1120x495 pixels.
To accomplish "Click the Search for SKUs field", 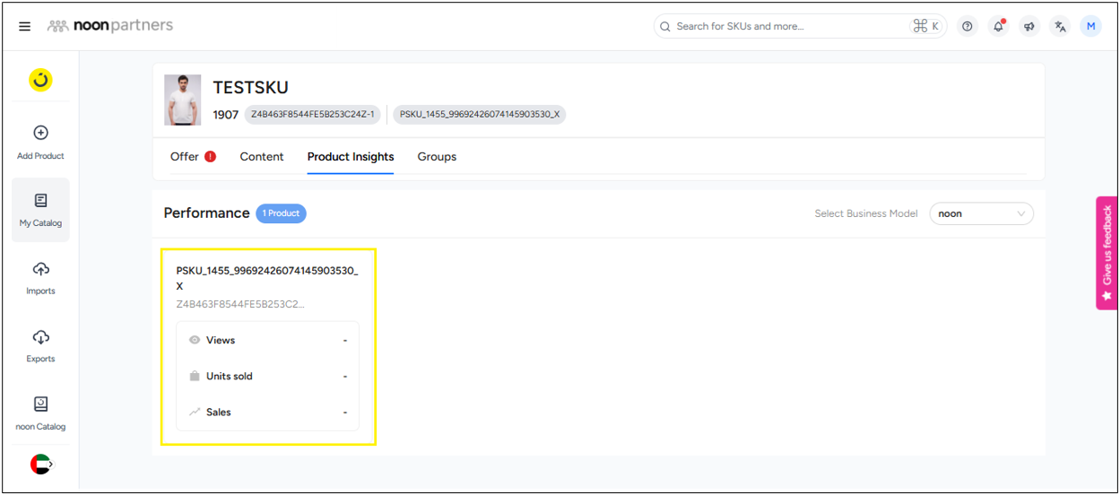I will (789, 26).
